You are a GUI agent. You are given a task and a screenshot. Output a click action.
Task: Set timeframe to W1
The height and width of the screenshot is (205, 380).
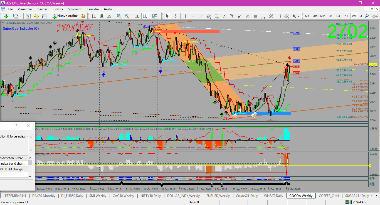(x=354, y=16)
